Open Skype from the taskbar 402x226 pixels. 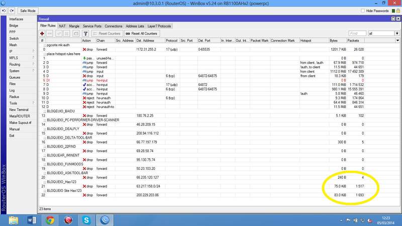coord(86,220)
